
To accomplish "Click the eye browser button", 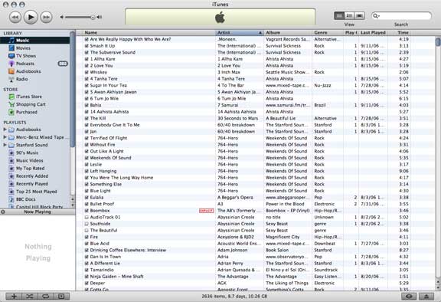I will click(409, 297).
